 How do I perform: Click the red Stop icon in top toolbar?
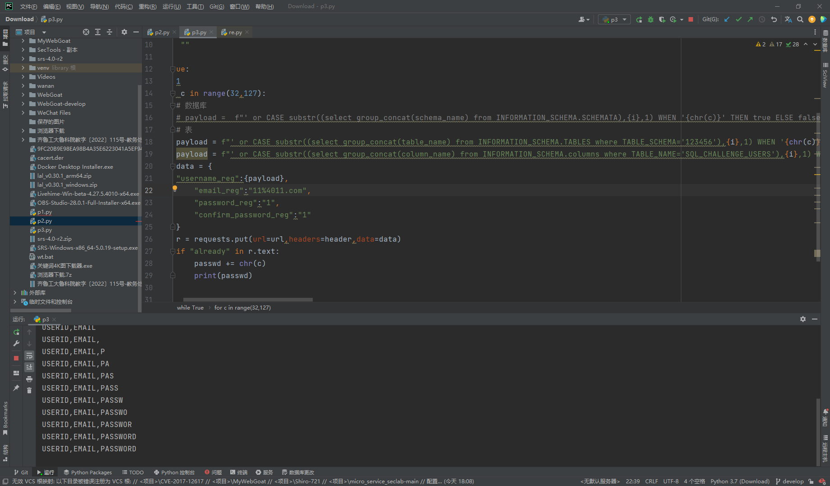[x=690, y=19]
